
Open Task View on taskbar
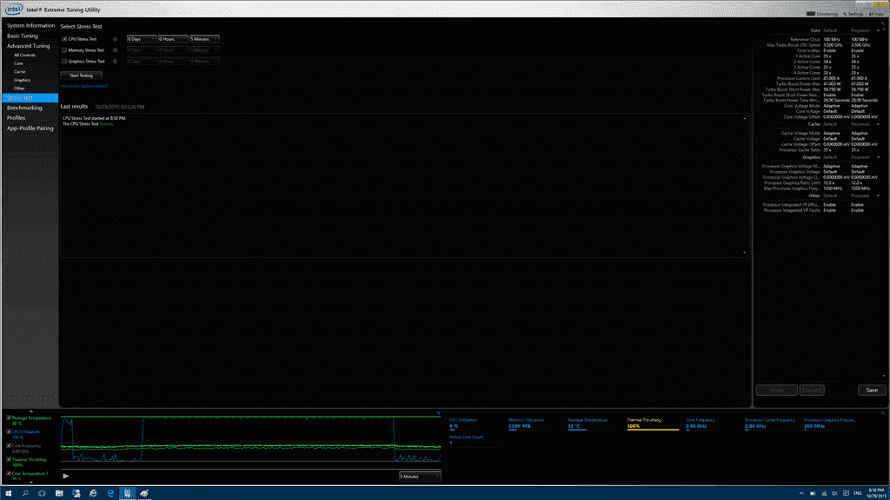pos(42,493)
